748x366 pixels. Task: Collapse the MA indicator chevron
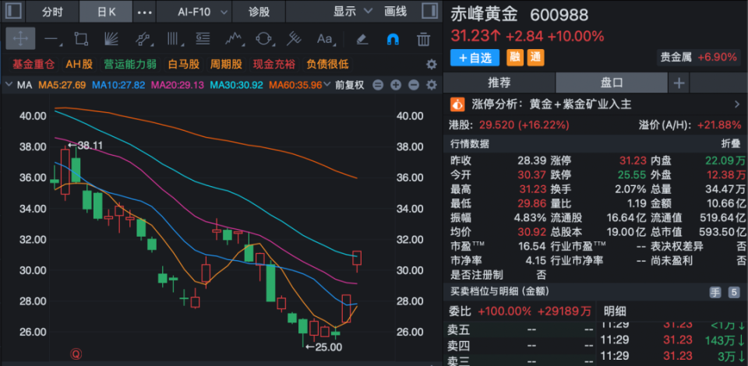tap(8, 86)
